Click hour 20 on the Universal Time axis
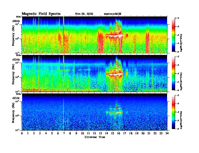 pyautogui.click(x=143, y=133)
